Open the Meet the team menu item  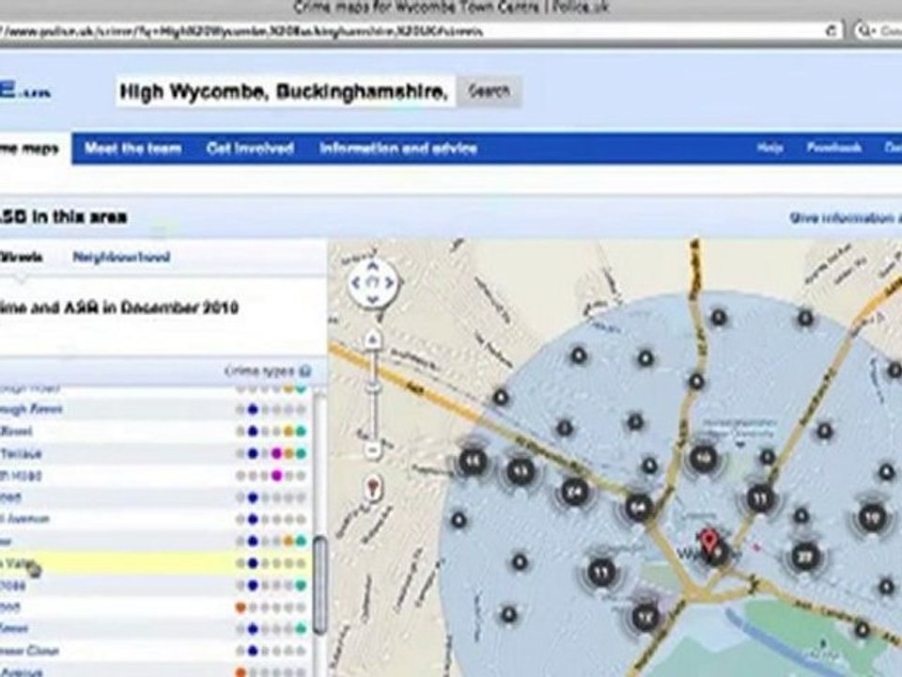[x=132, y=149]
